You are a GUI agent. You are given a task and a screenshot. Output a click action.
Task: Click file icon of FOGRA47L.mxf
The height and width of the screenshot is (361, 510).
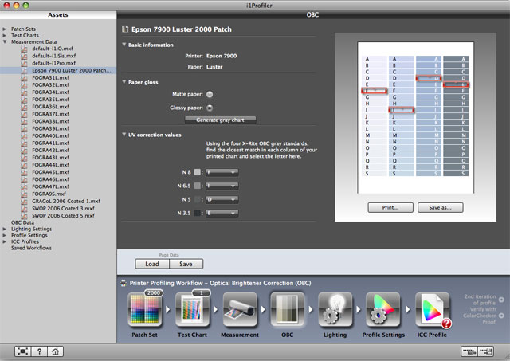tap(24, 186)
